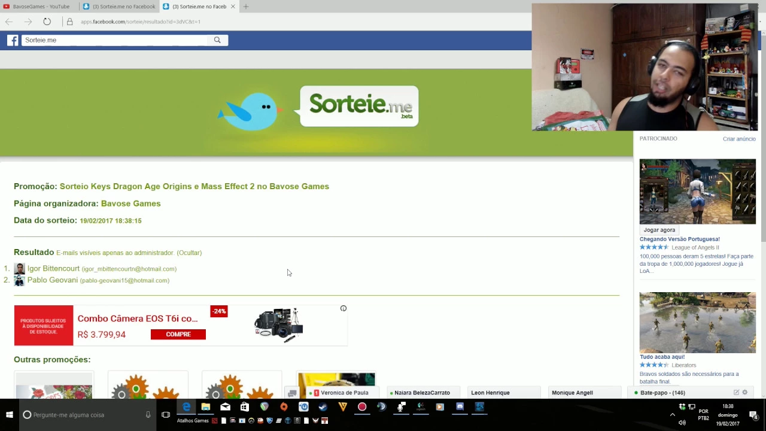Screen dimensions: 766x431
Task: Click the (Ocultar) link next to Resultado
Action: (x=189, y=253)
